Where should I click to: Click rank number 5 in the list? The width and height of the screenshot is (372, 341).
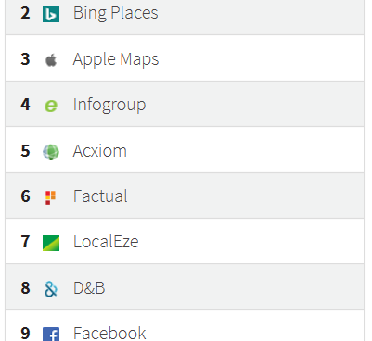25,151
